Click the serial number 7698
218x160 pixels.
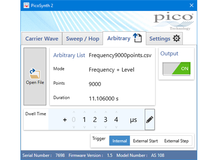click(60, 155)
